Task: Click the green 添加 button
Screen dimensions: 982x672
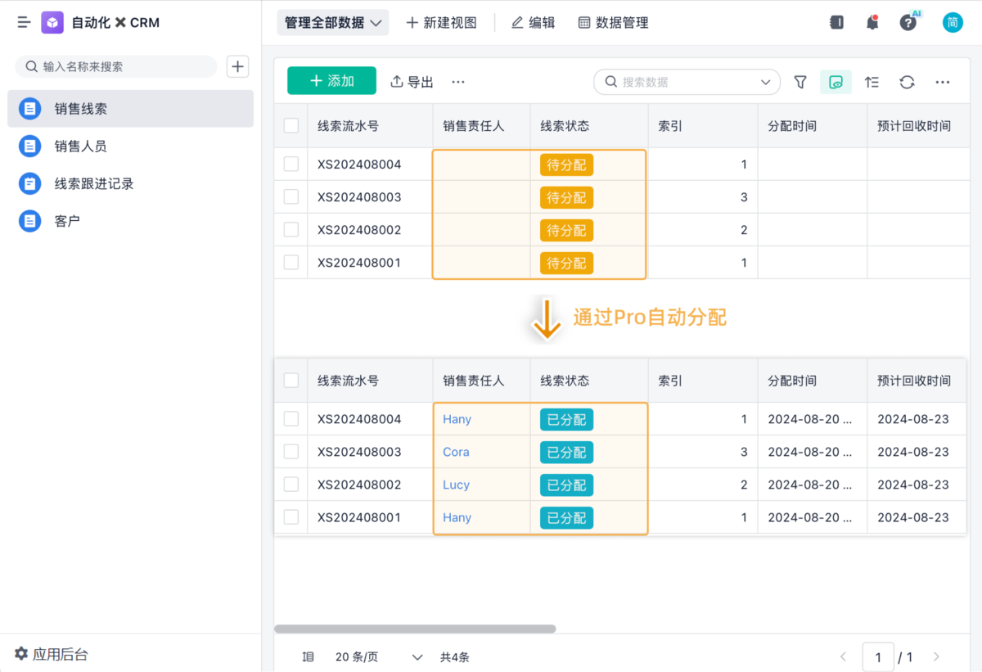Action: tap(331, 81)
